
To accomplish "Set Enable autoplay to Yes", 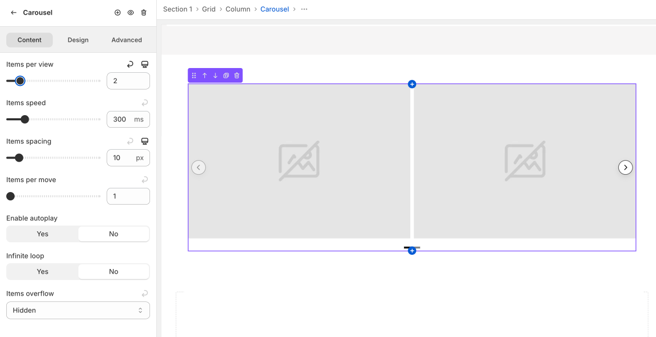I will point(42,234).
